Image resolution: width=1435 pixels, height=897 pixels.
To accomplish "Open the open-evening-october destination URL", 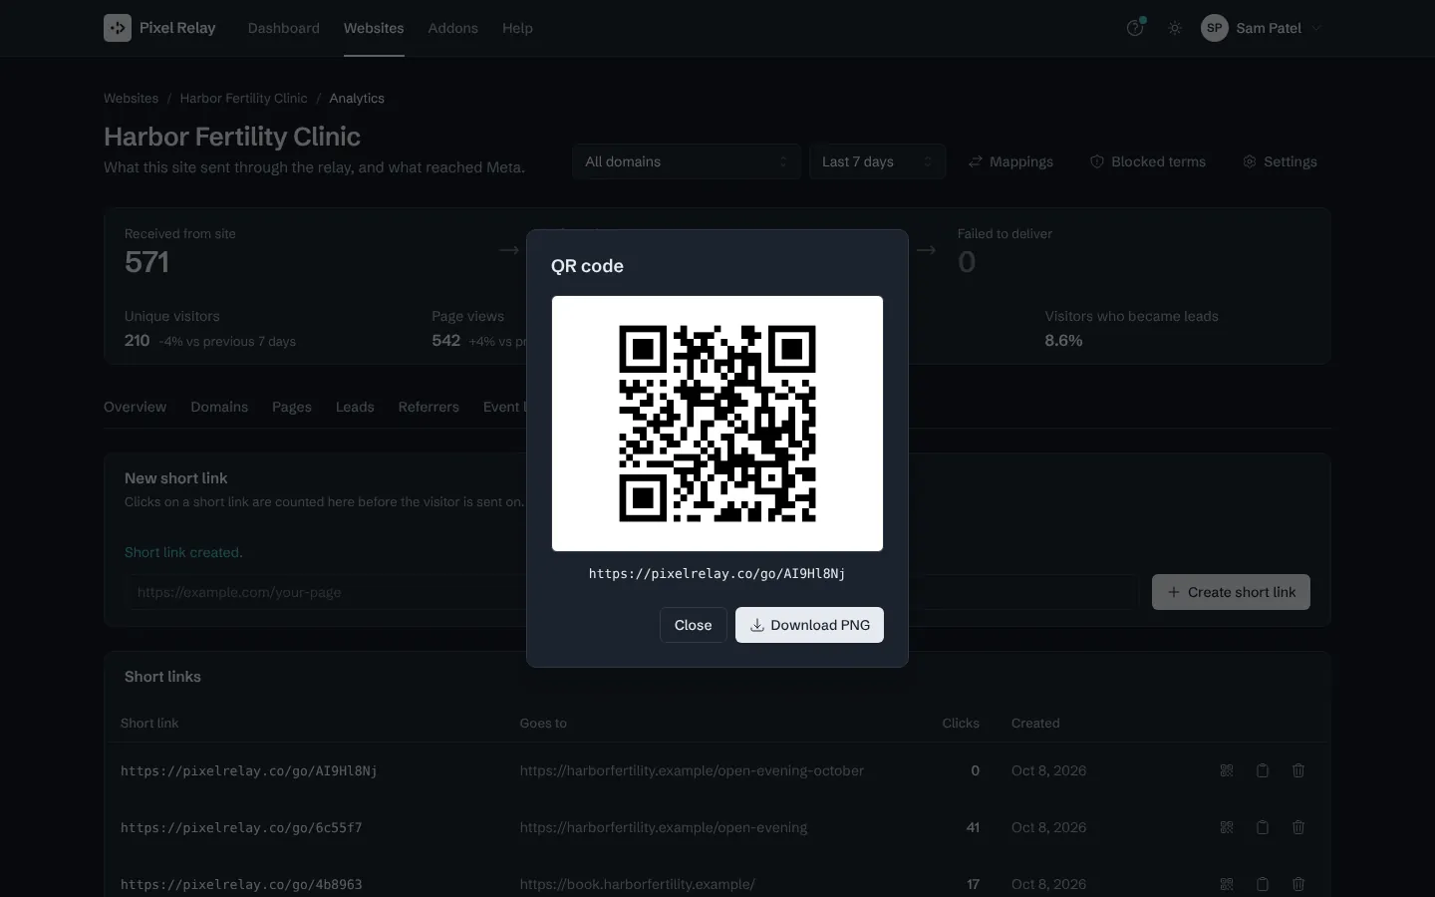I will click(x=692, y=770).
